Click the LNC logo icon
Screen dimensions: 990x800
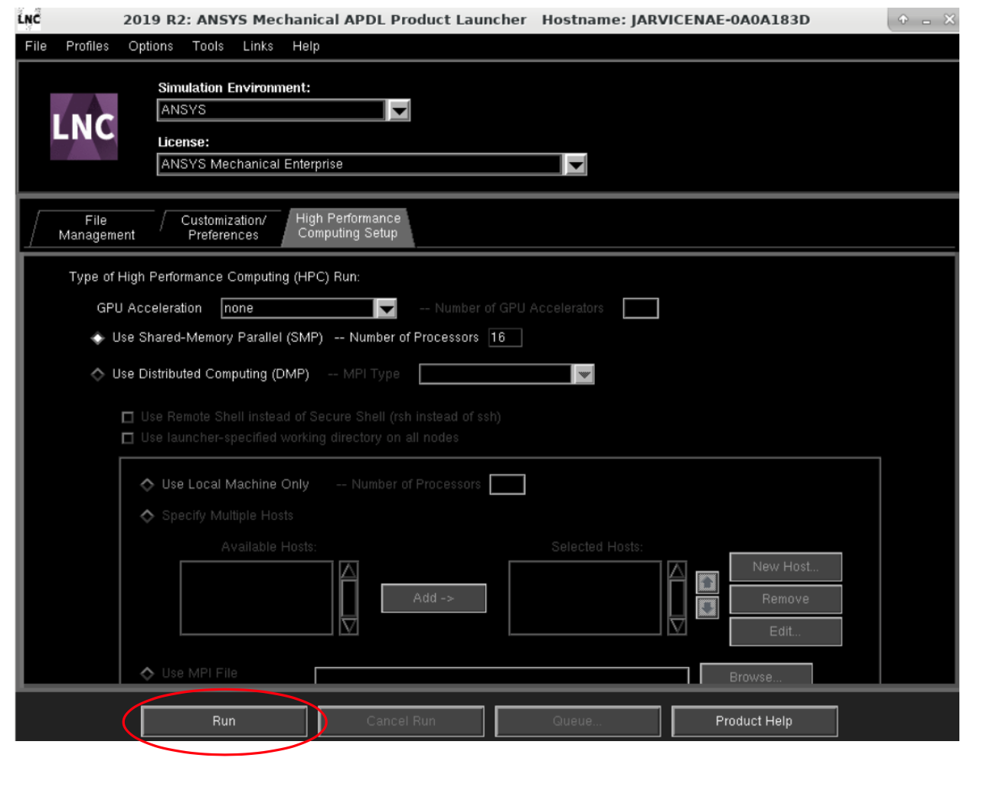pos(84,126)
